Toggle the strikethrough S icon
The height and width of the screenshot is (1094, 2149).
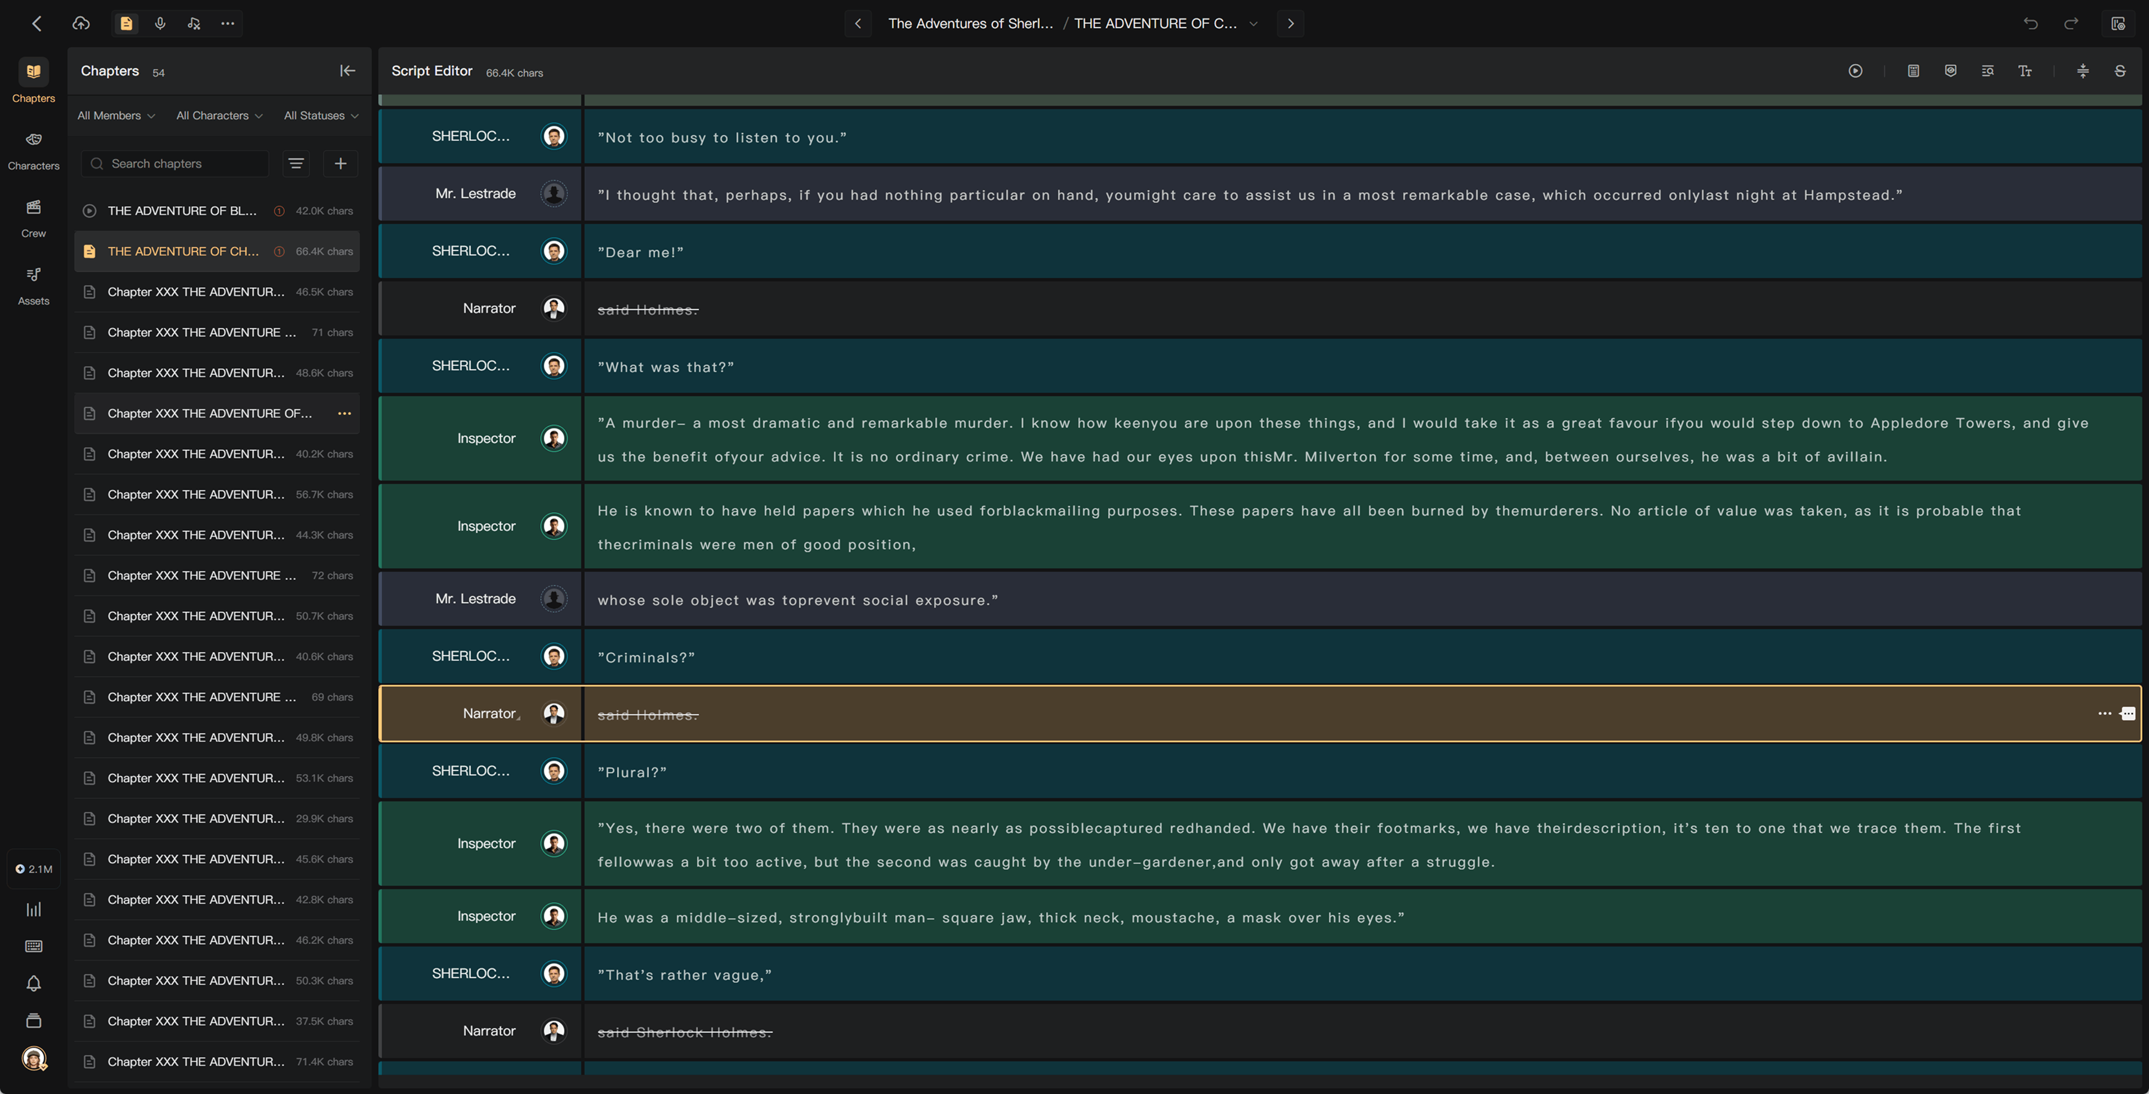pyautogui.click(x=2120, y=71)
